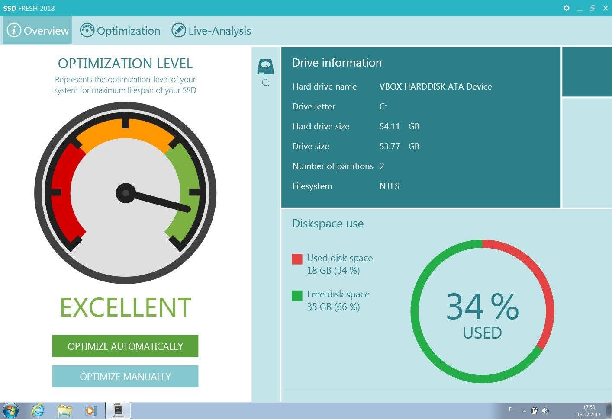612x419 pixels.
Task: Click the green Free disk space swatch
Action: pyautogui.click(x=297, y=295)
